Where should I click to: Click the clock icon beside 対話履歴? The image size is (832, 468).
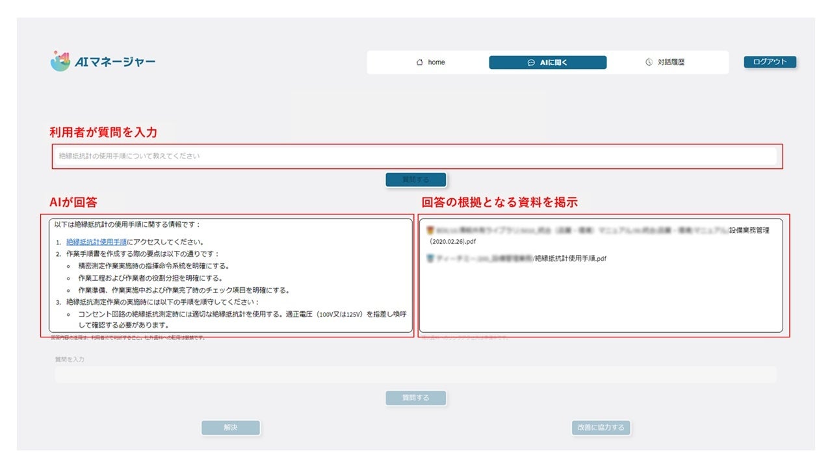coord(649,62)
